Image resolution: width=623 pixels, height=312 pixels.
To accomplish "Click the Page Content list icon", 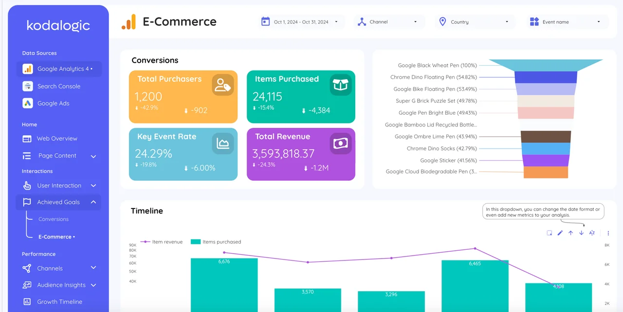I will pos(27,156).
